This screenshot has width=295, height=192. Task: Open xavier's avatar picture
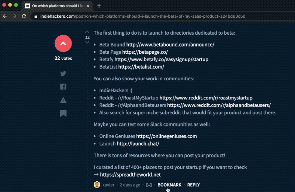pos(97,185)
